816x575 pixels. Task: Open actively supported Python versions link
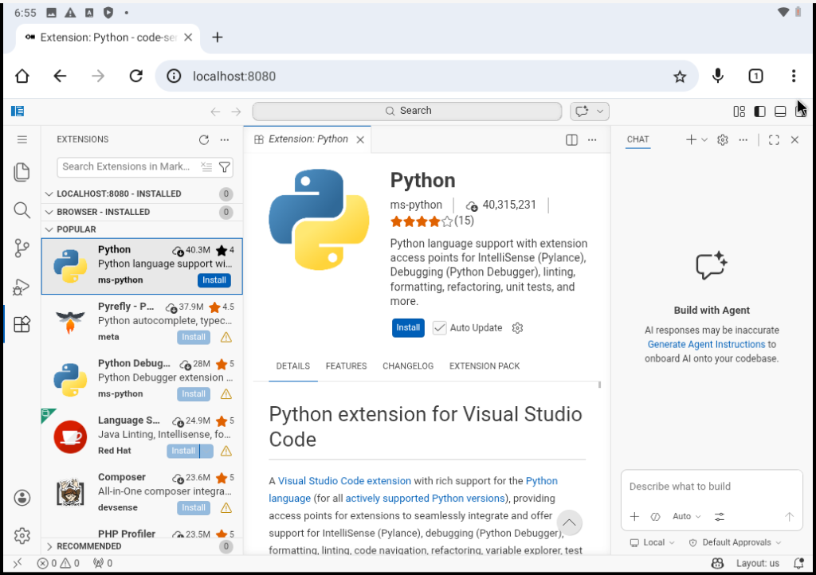(x=426, y=498)
